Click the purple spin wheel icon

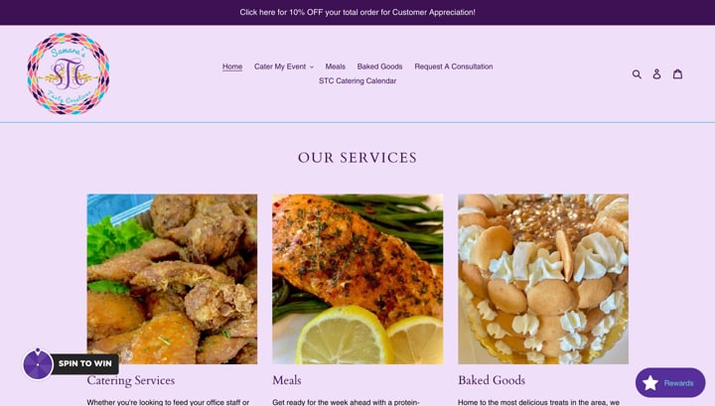click(38, 364)
